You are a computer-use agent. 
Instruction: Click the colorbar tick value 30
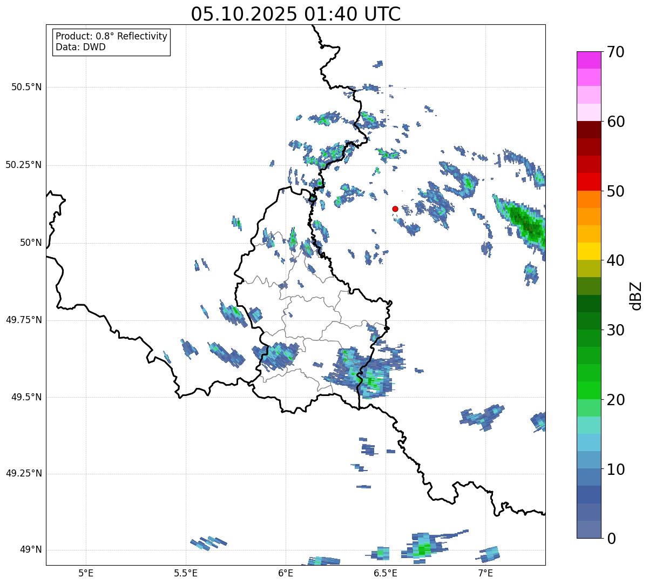[616, 330]
